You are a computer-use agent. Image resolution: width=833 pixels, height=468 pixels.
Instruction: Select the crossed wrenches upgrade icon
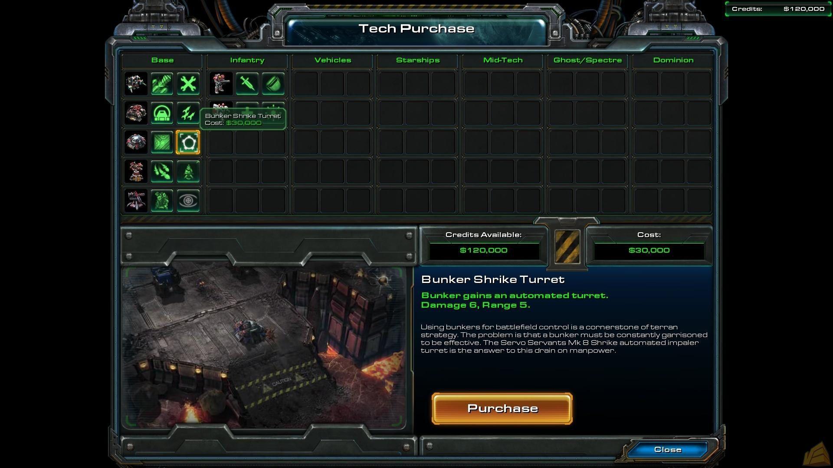click(x=188, y=84)
